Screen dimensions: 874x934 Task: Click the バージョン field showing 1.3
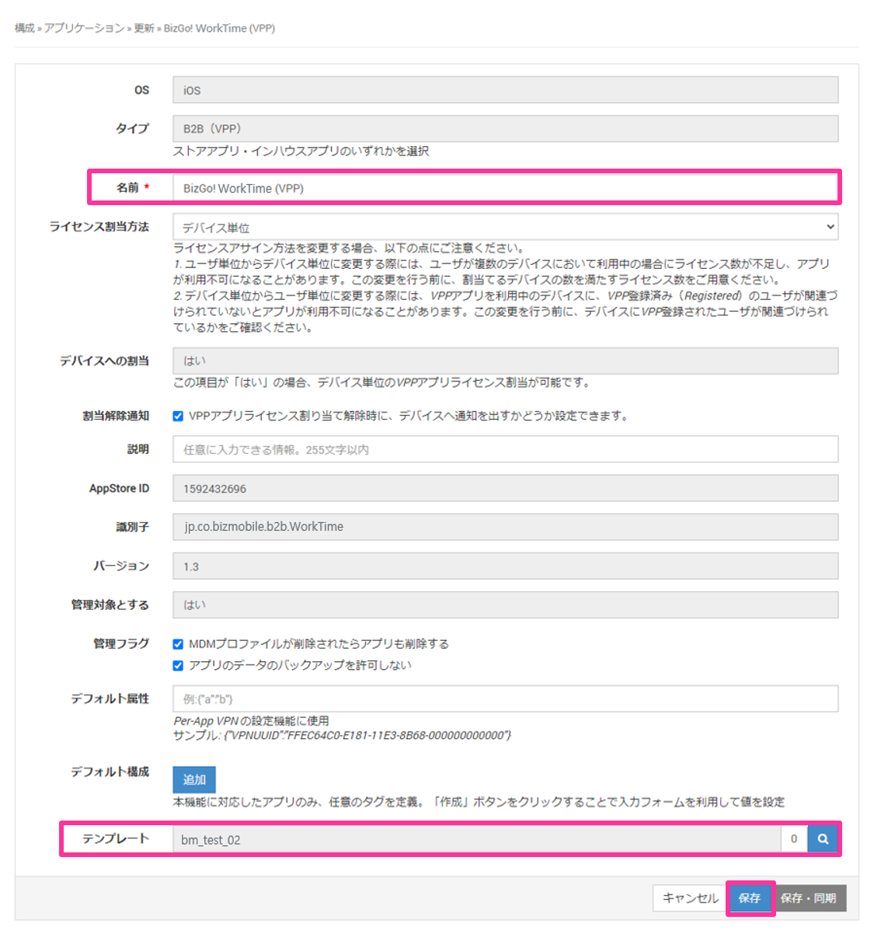505,566
